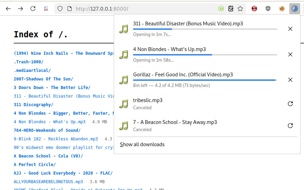304x190 pixels.
Task: Open the 311 Discography folder link
Action: pyautogui.click(x=33, y=105)
